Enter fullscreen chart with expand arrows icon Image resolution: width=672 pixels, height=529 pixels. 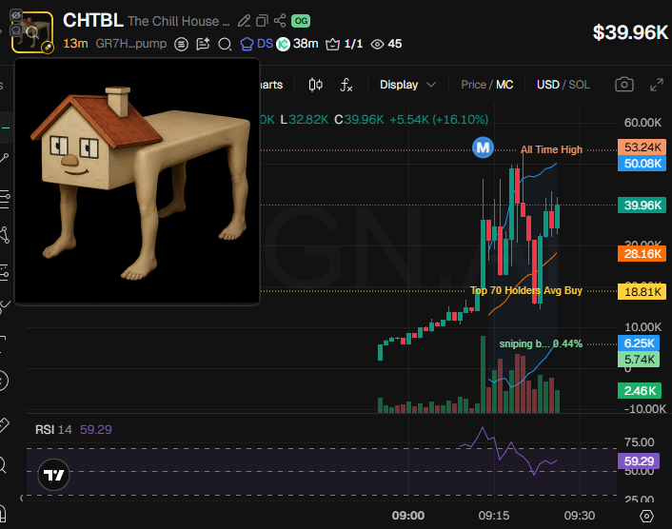click(657, 85)
